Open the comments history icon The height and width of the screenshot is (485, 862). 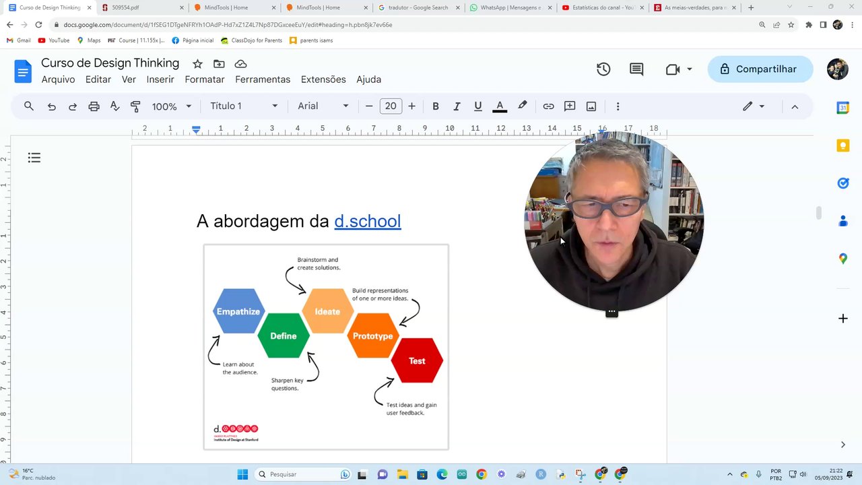click(636, 69)
